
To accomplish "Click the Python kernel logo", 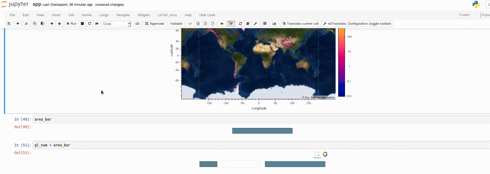I will tap(476, 4).
